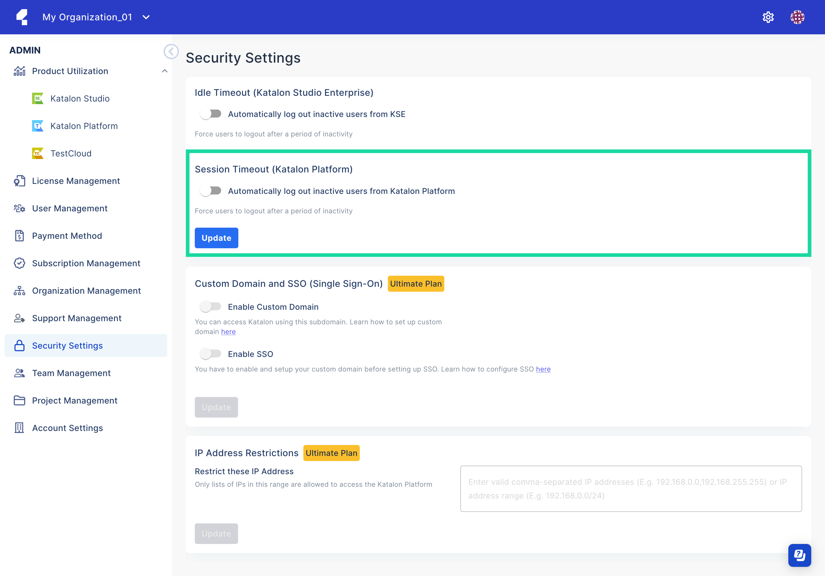This screenshot has width=825, height=576.
Task: Click the TestCloud TC icon
Action: 38,153
